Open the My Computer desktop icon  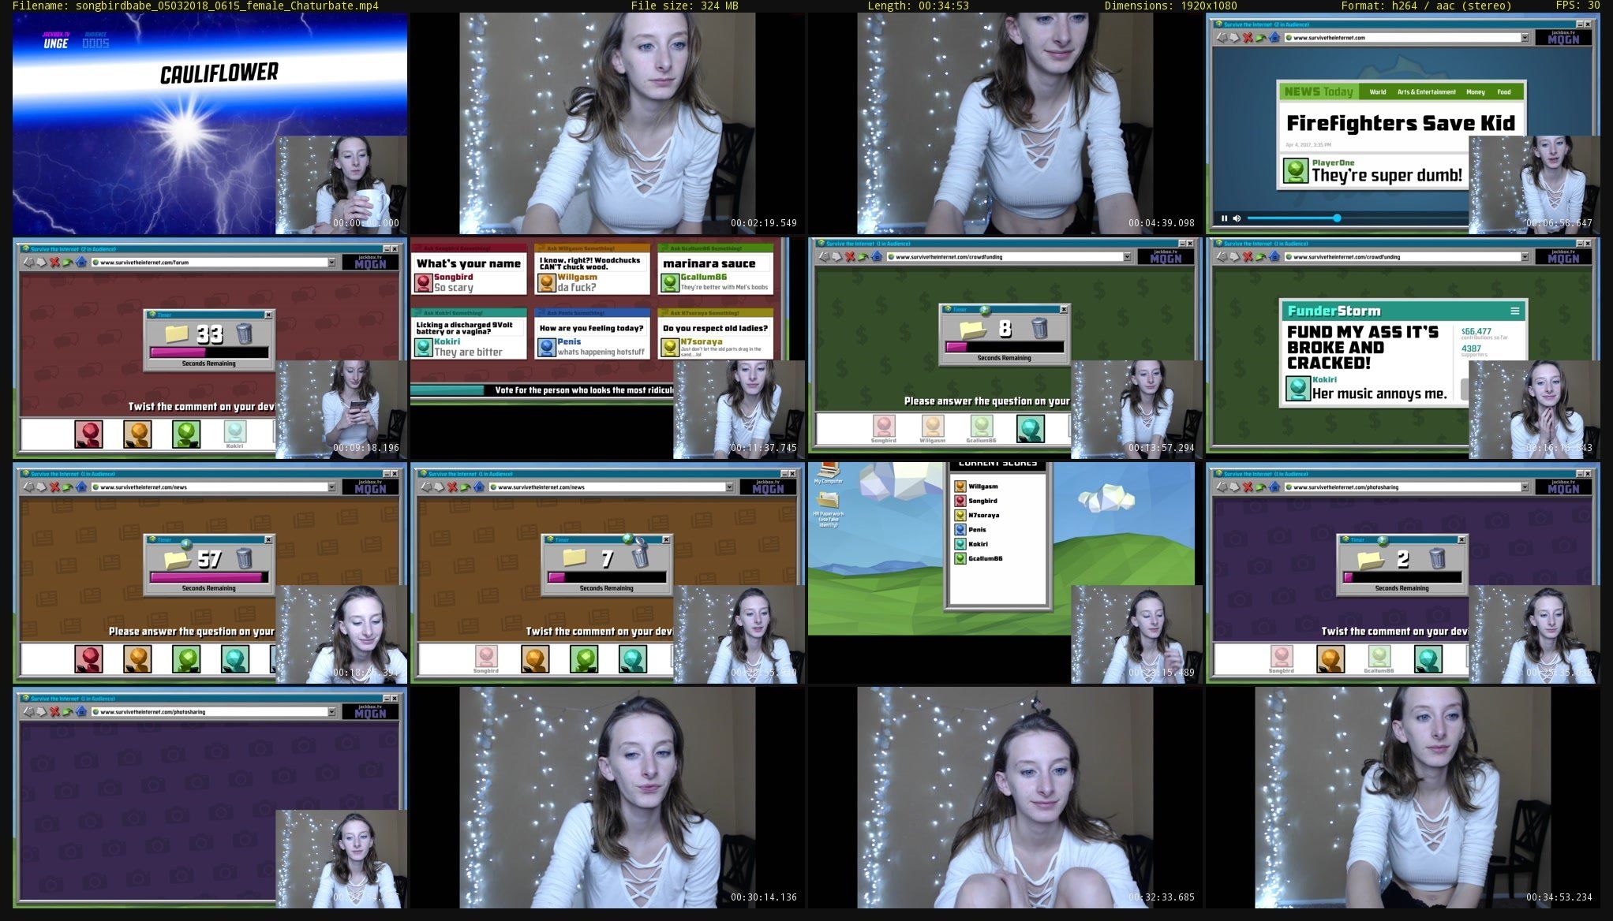click(828, 472)
